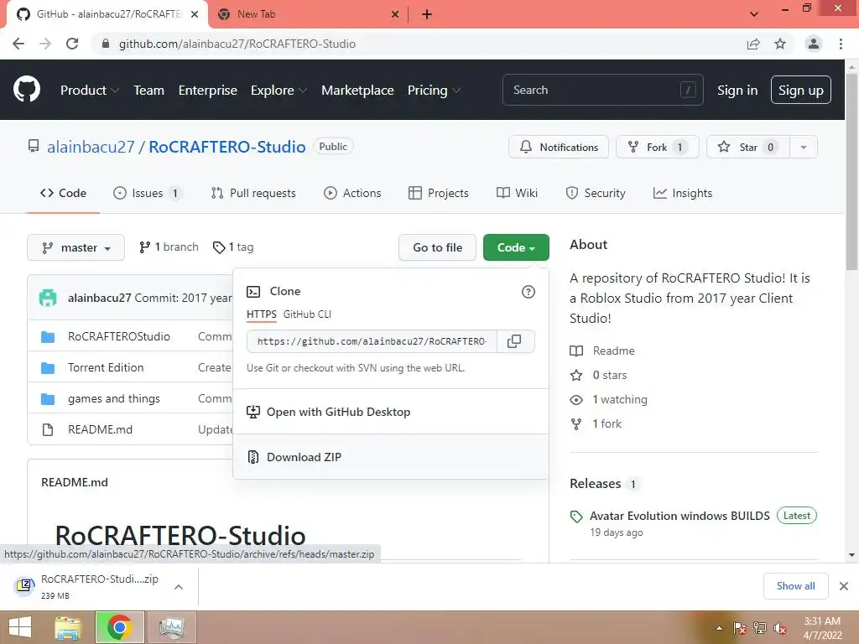Image resolution: width=859 pixels, height=644 pixels.
Task: Select the GitHub CLI clone tab
Action: (x=307, y=314)
